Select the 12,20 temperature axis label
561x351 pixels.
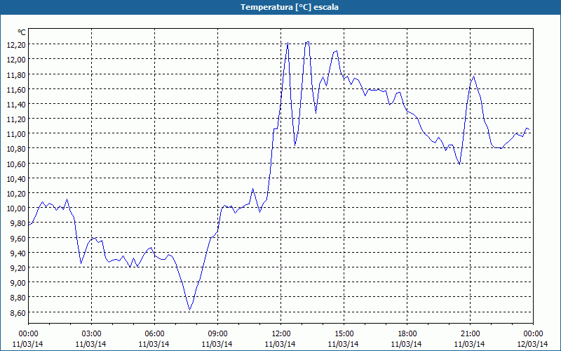pyautogui.click(x=16, y=44)
